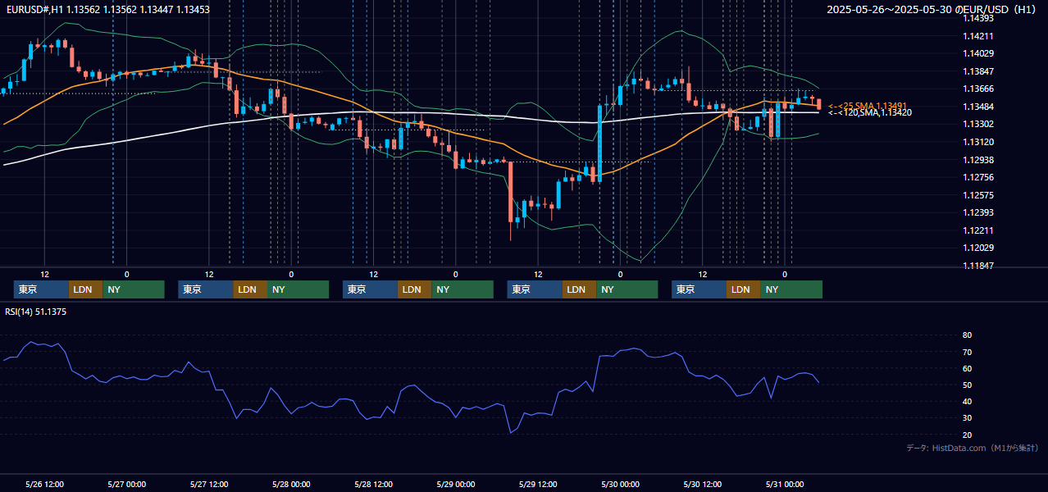Click the 5/29 00:00 date axis label
This screenshot has width=1048, height=492.
(456, 484)
